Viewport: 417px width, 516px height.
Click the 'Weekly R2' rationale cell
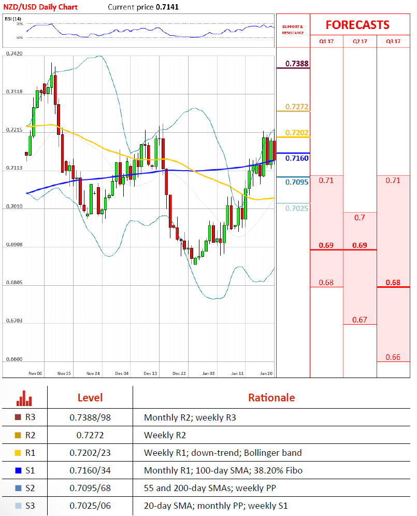[x=165, y=435]
